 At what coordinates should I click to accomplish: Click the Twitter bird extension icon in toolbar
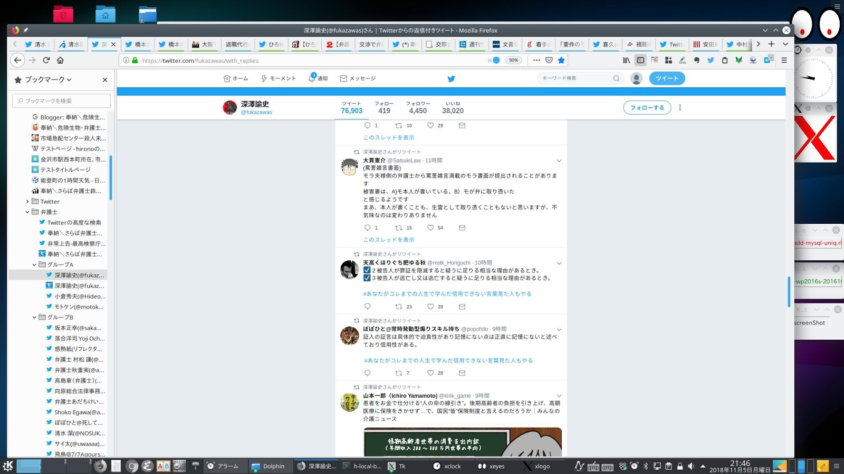tap(711, 60)
